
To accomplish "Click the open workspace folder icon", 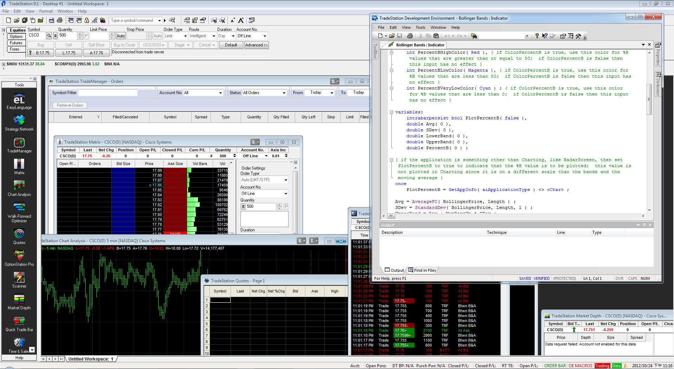I will coord(16,20).
